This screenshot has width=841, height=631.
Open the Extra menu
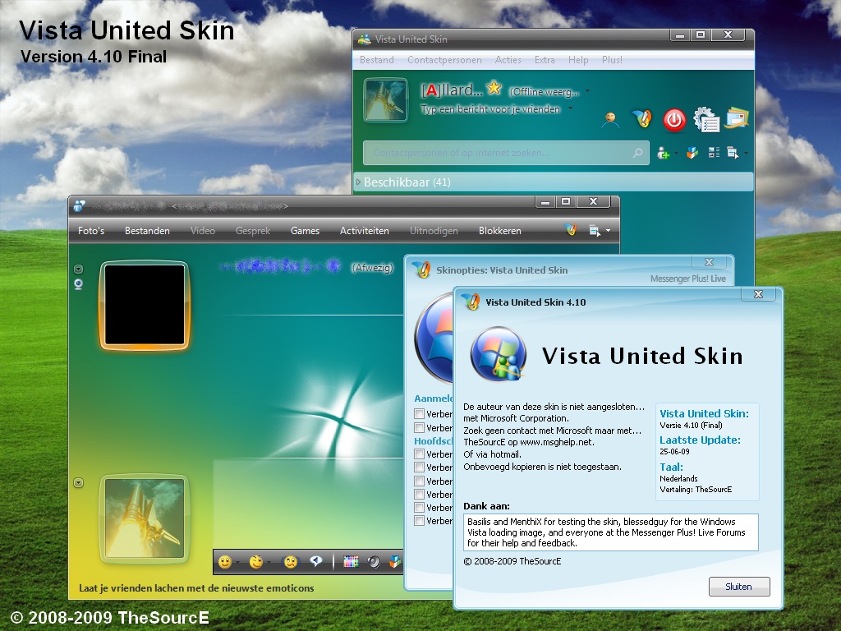click(x=545, y=60)
